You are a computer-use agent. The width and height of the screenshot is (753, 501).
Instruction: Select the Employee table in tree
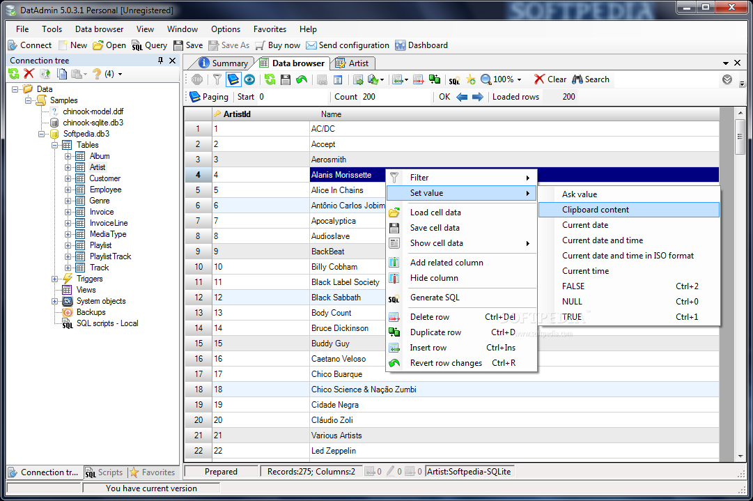105,190
